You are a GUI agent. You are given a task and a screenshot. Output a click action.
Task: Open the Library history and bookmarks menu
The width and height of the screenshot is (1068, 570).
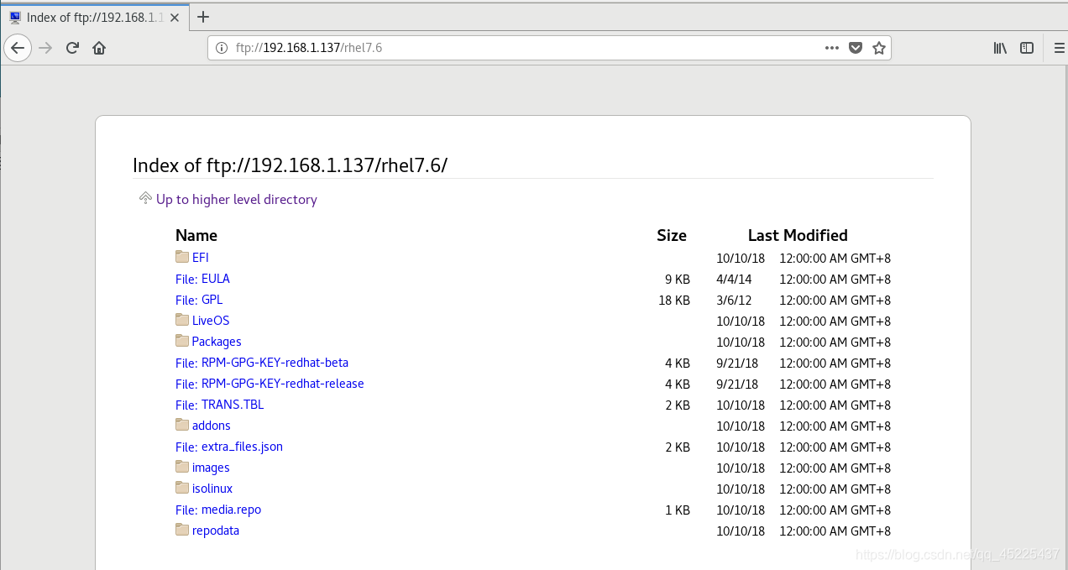coord(1000,48)
